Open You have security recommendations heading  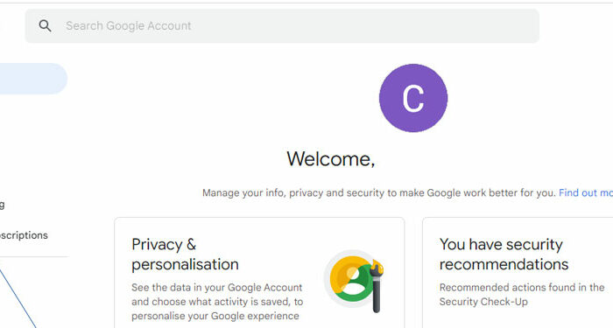click(x=504, y=255)
